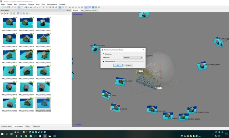Expand the Дополнительно section

[x=104, y=61]
